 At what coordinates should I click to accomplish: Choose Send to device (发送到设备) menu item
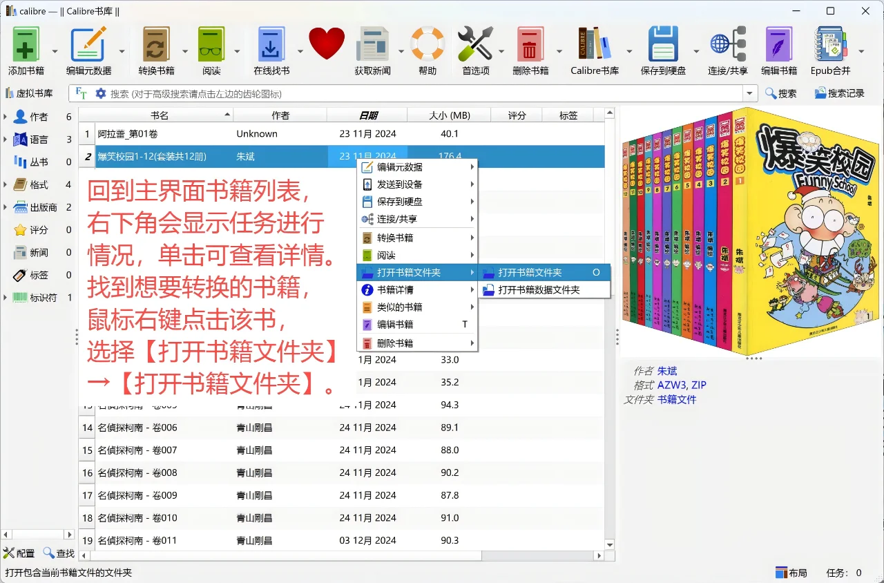pos(417,184)
